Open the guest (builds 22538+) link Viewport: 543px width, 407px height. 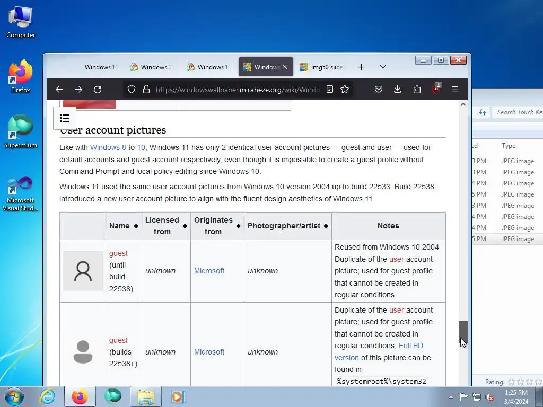(x=118, y=340)
